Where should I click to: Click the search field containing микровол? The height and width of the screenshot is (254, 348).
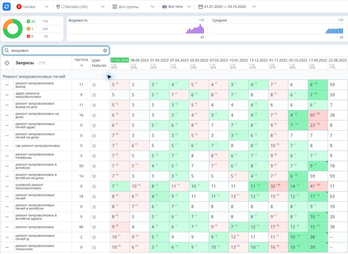pos(56,50)
